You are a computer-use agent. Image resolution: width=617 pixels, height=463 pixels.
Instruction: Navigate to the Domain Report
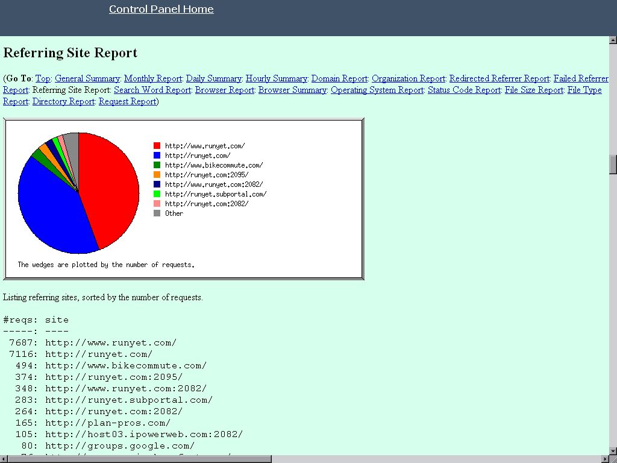(x=339, y=78)
